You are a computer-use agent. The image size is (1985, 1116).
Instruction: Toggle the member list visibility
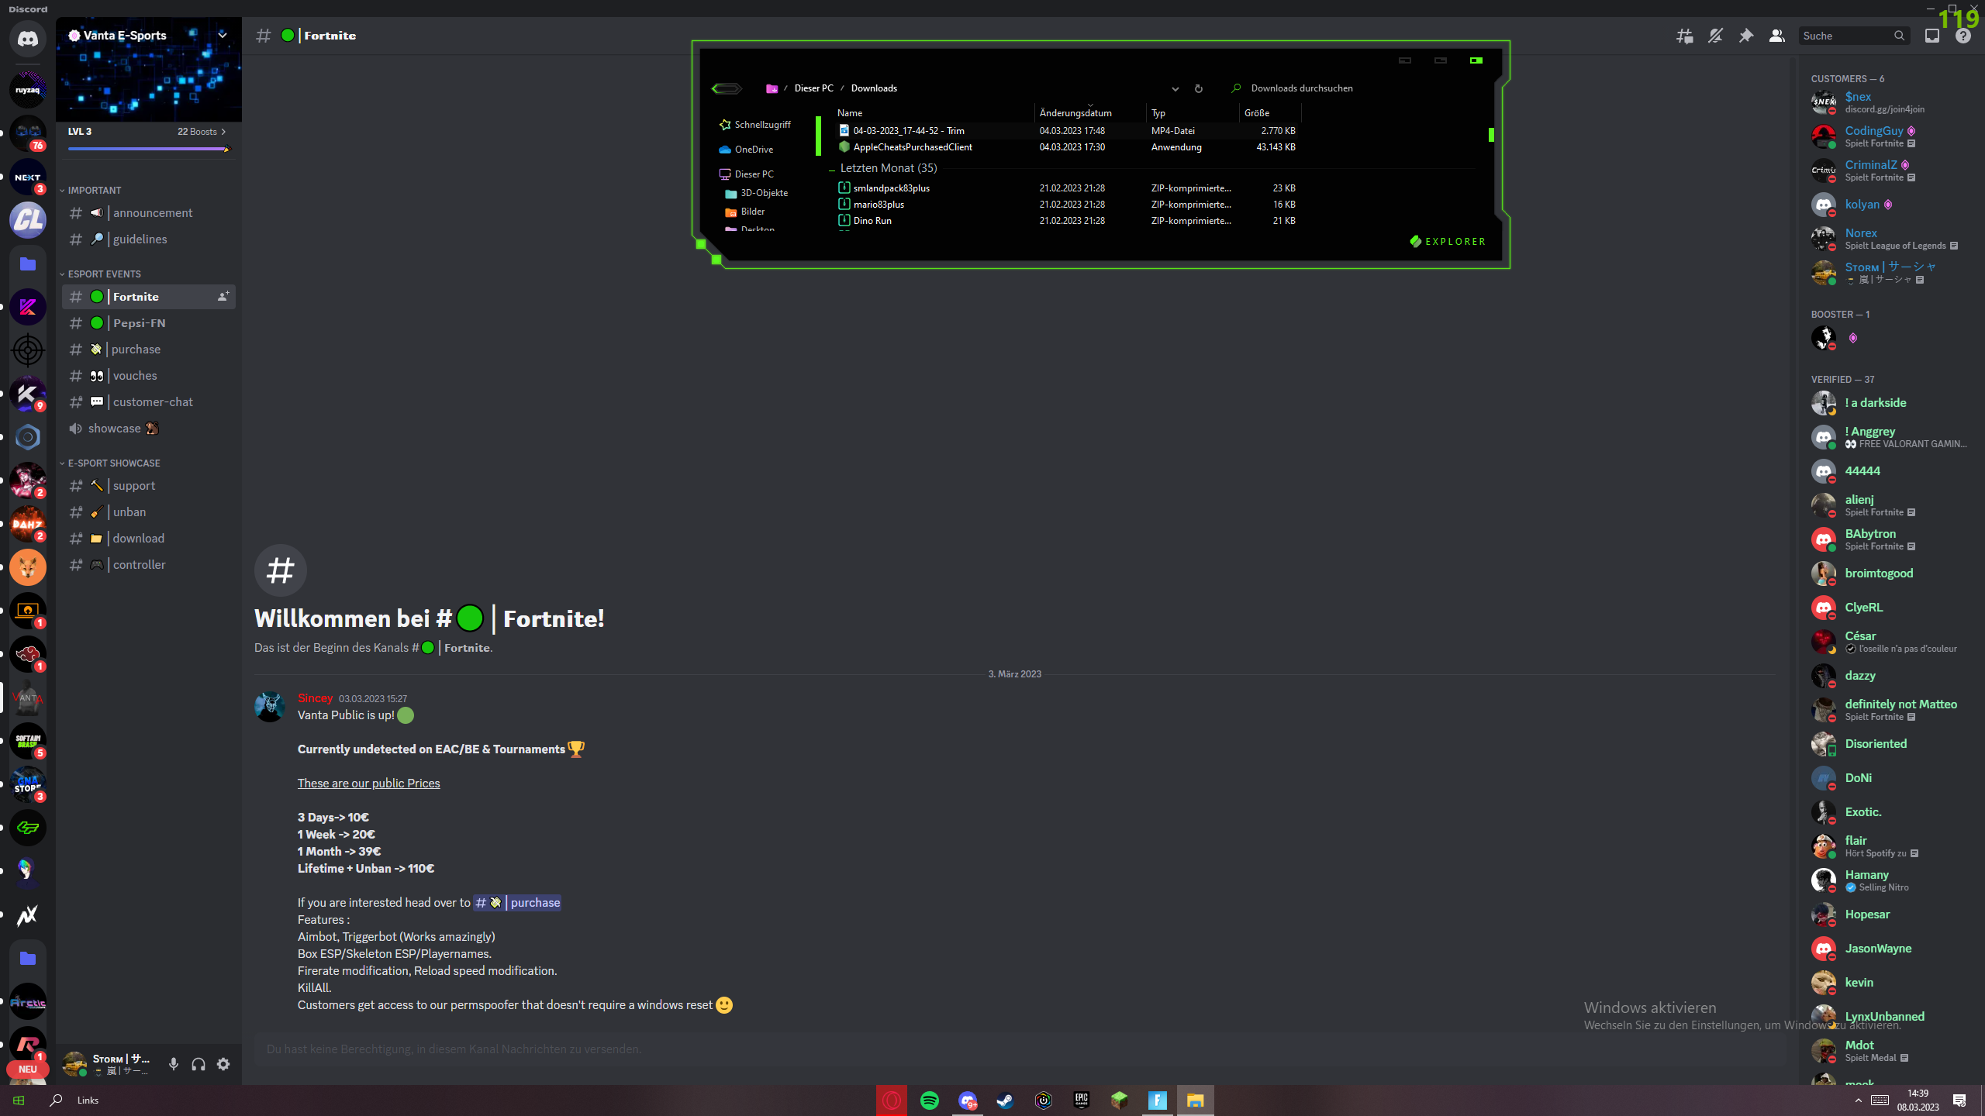(x=1776, y=36)
